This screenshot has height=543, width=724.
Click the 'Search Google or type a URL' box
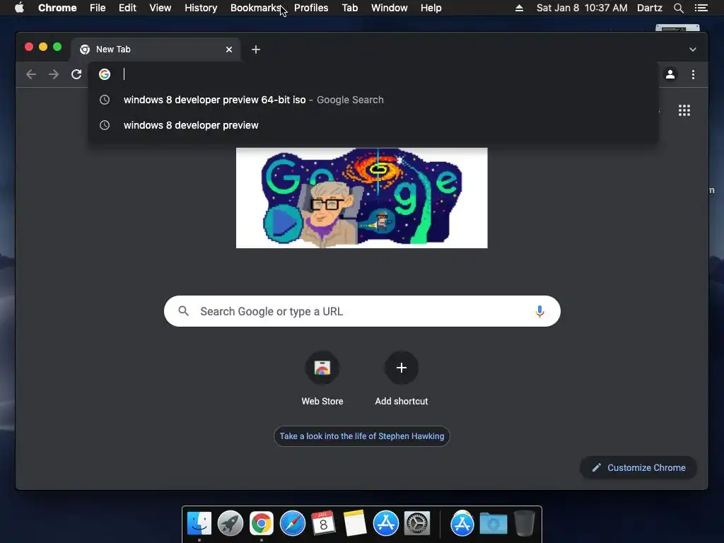tap(362, 311)
